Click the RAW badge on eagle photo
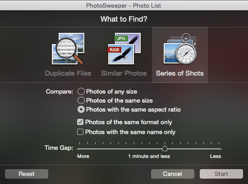The height and width of the screenshot is (184, 248). [x=115, y=49]
